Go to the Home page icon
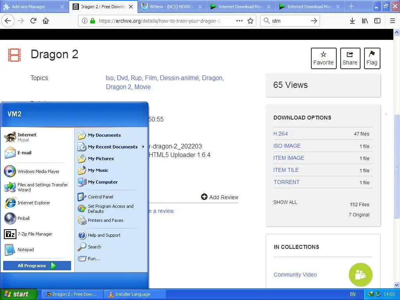400x300 pixels. [x=46, y=21]
